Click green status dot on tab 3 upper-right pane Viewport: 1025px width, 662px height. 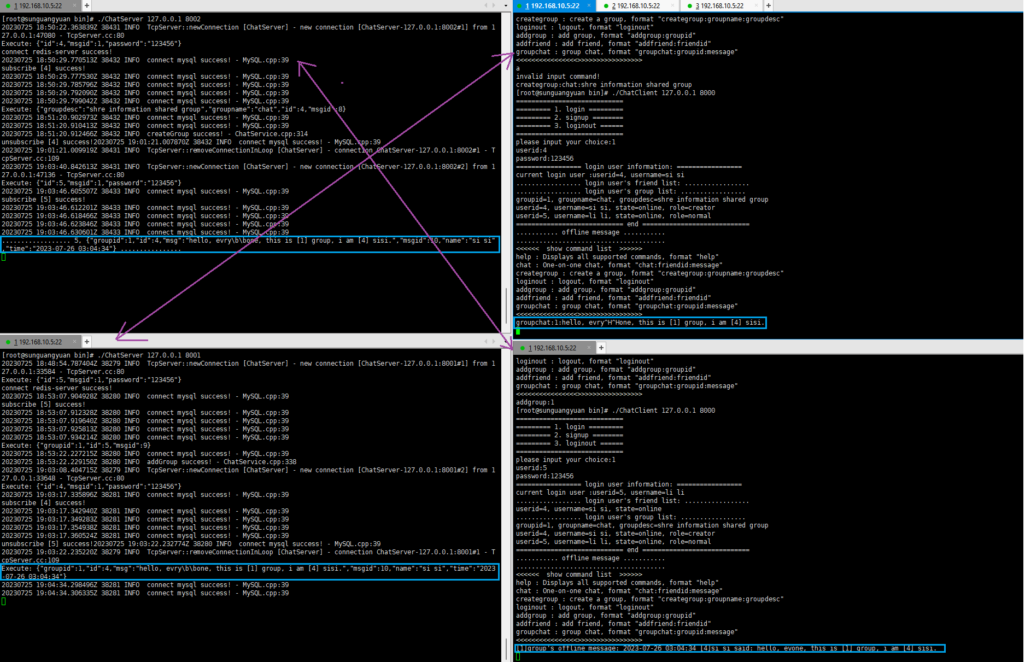[689, 6]
